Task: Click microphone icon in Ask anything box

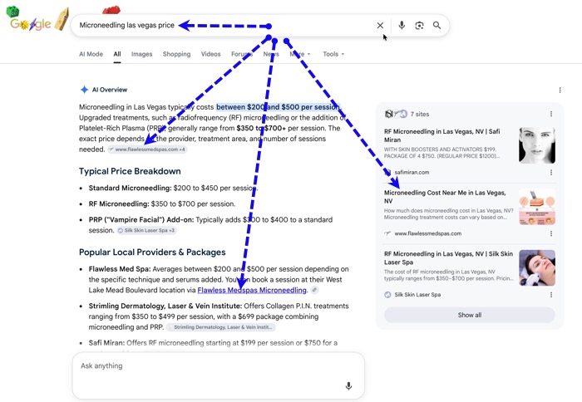Action: [348, 386]
